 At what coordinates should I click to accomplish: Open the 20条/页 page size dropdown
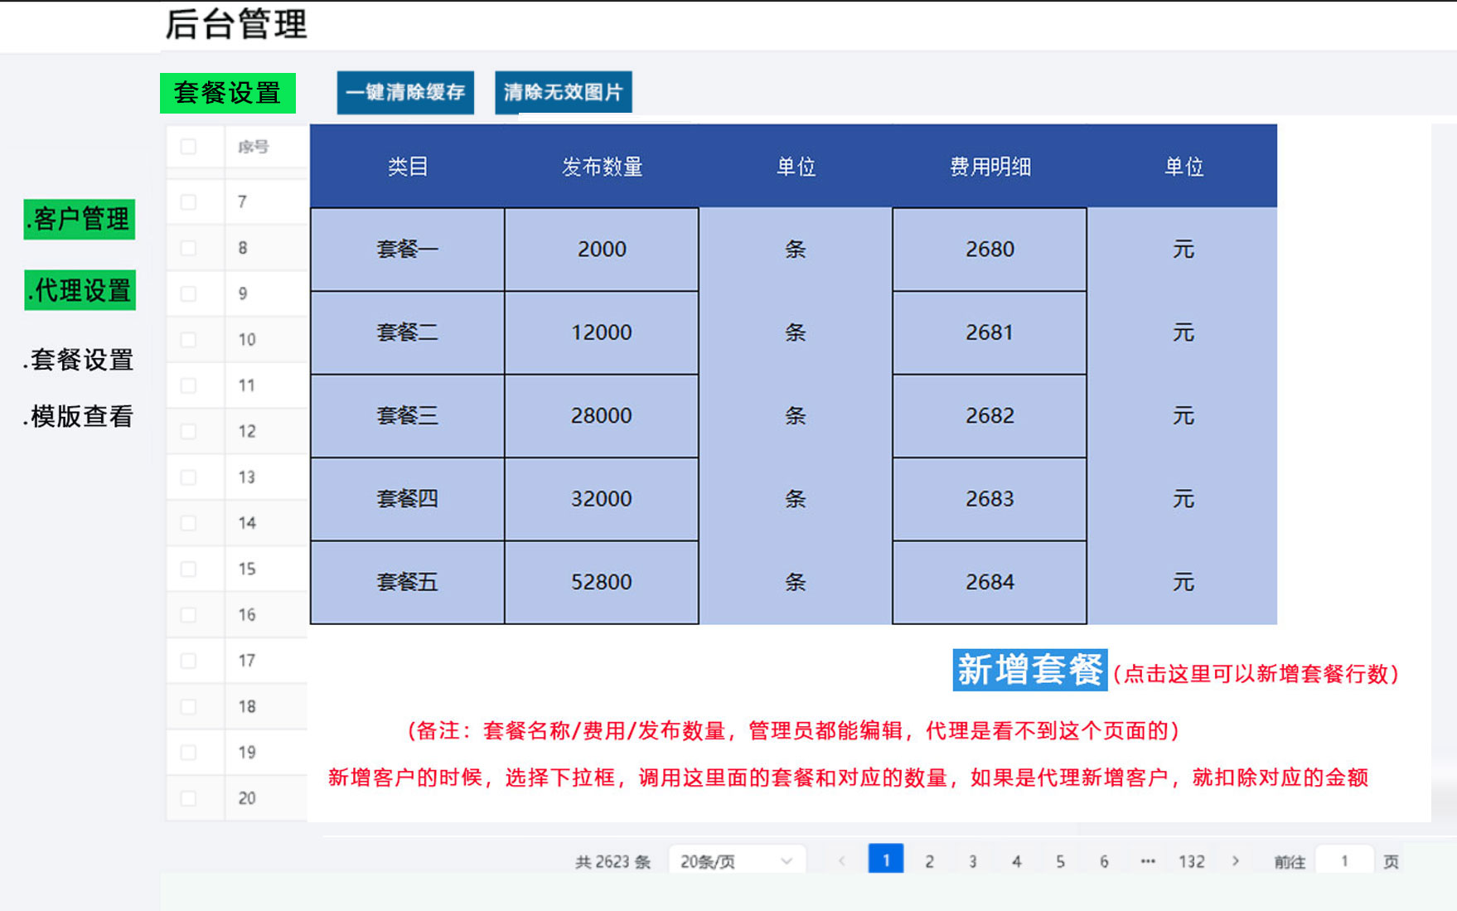pos(737,861)
